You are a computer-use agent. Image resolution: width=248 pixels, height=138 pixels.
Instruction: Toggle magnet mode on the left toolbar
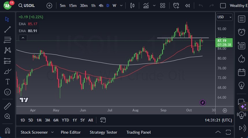pyautogui.click(x=8, y=130)
